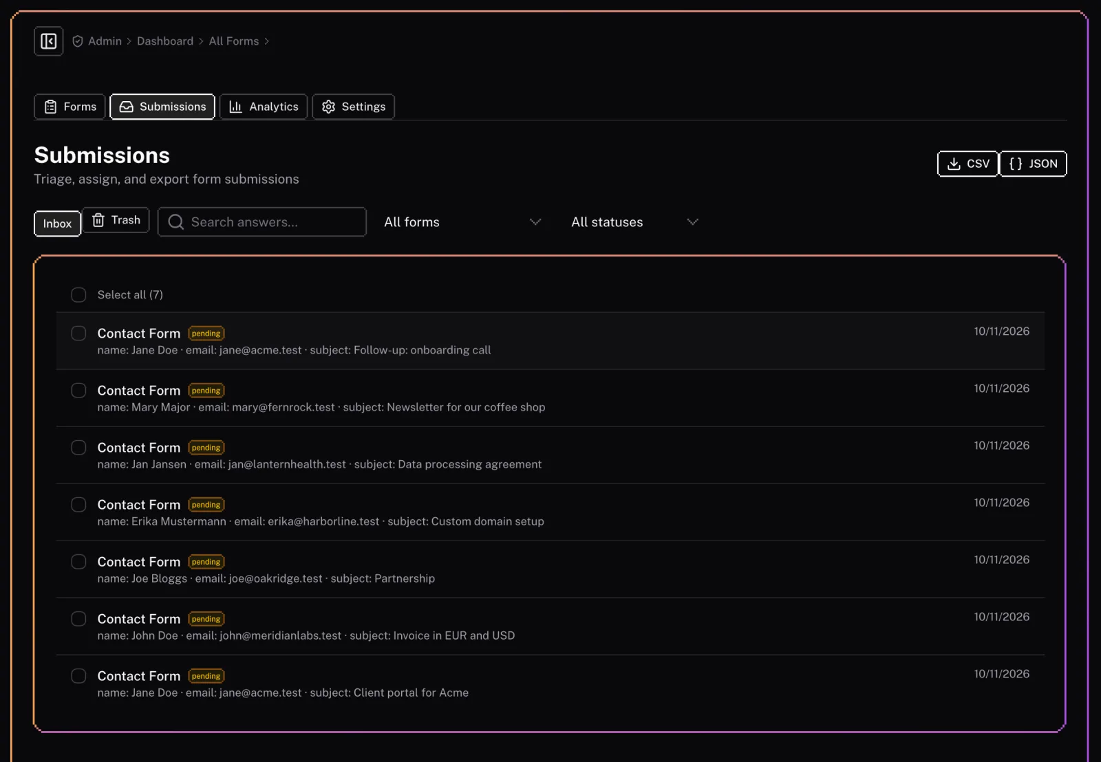
Task: Click the date on Jan Jansen row
Action: point(1001,446)
